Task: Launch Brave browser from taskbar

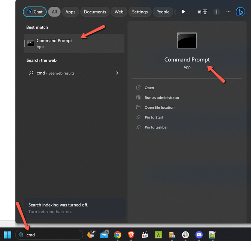Action: tap(131, 235)
